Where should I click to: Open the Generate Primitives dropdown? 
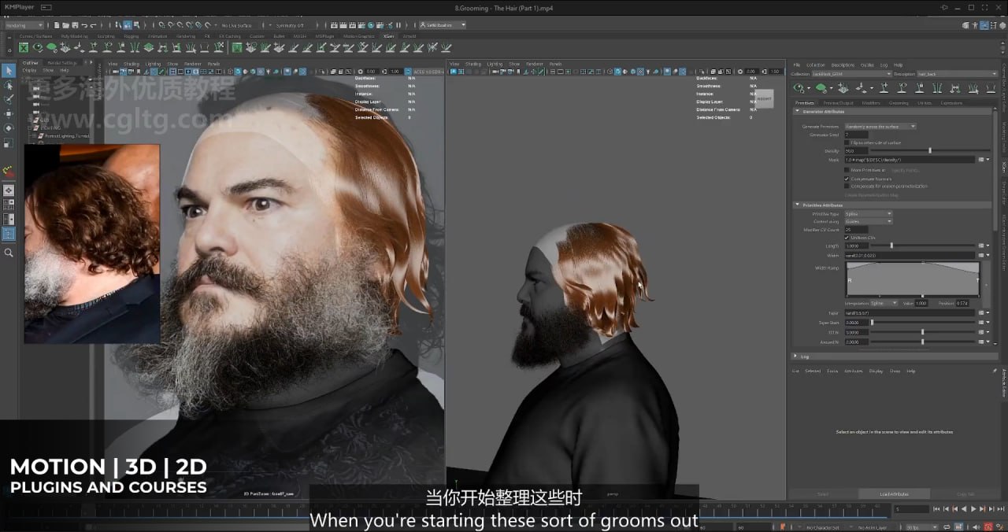880,126
